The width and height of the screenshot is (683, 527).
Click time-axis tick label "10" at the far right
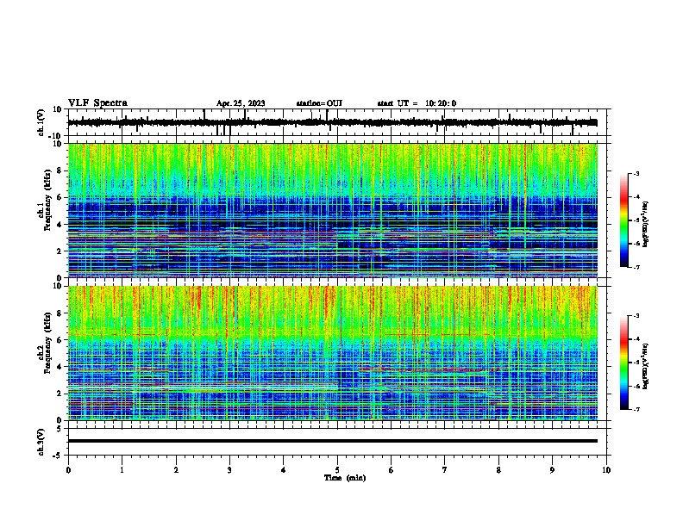(x=606, y=470)
